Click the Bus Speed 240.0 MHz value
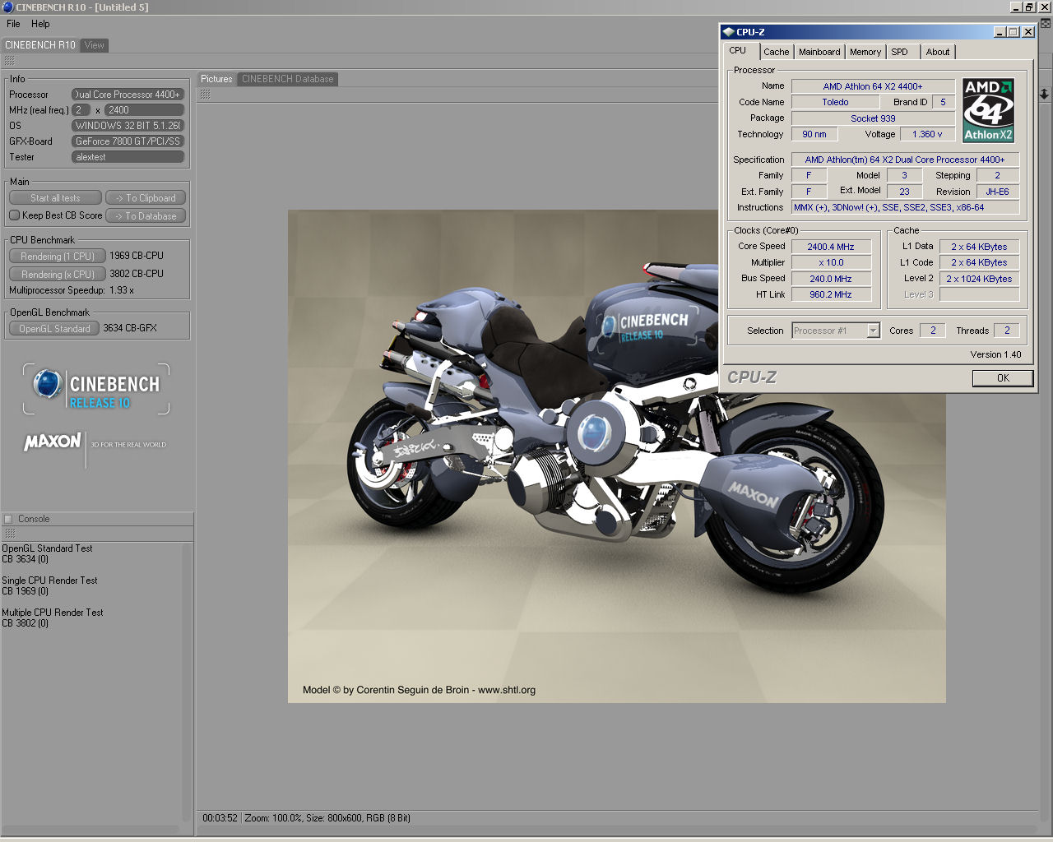The width and height of the screenshot is (1053, 842). (x=831, y=279)
